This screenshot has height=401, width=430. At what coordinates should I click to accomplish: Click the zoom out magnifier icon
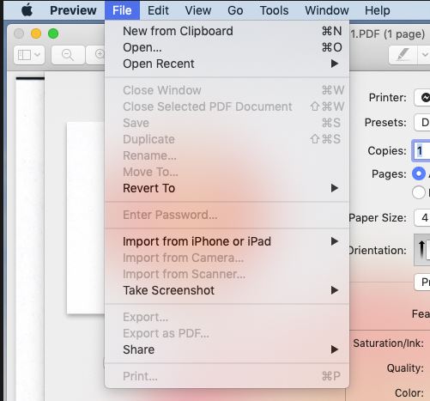click(68, 54)
